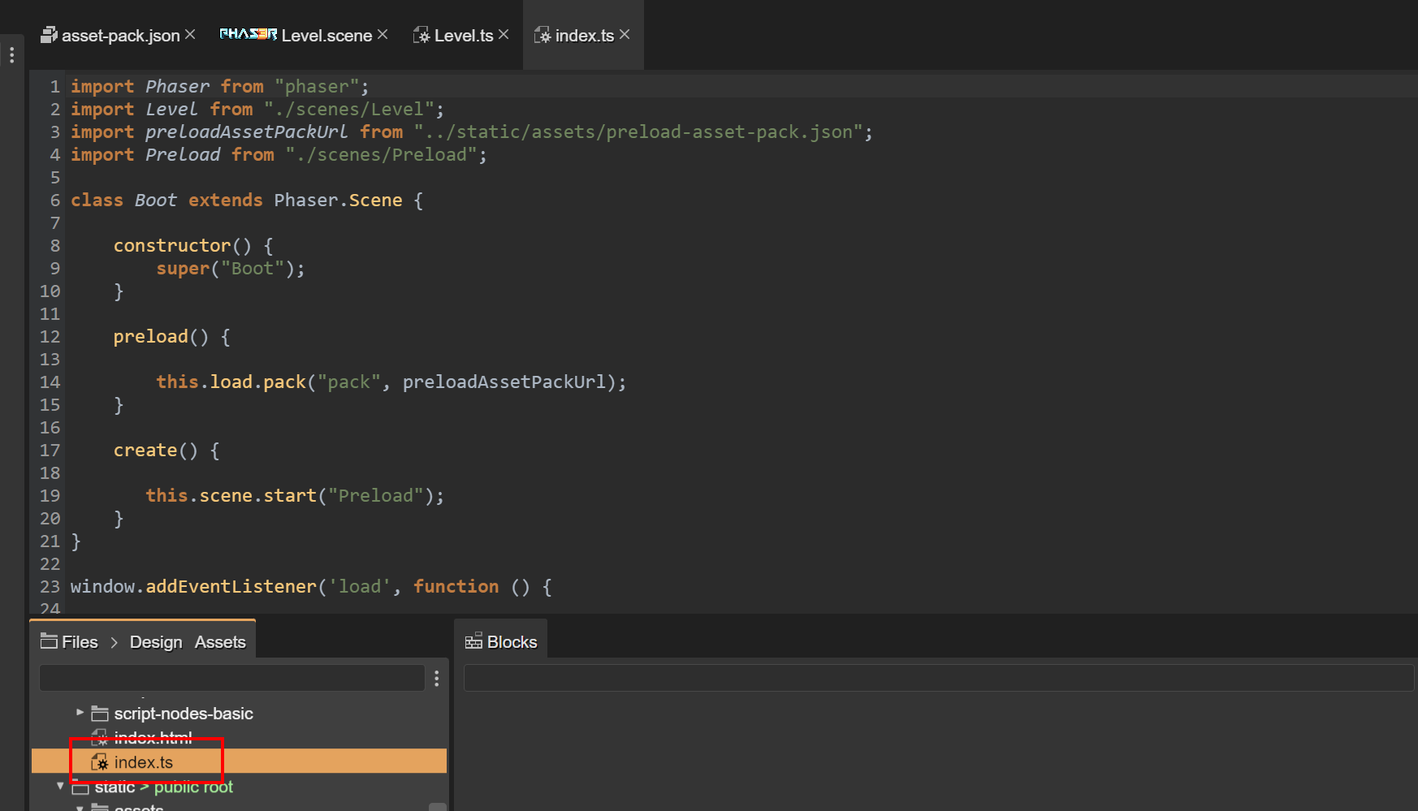1418x811 pixels.
Task: Switch to the Assets section
Action: click(x=220, y=642)
